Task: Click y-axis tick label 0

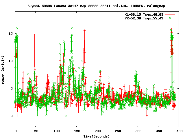Action: coord(12,116)
